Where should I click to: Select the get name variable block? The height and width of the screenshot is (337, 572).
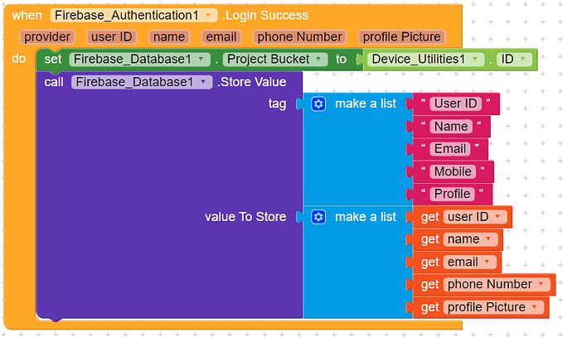(429, 239)
